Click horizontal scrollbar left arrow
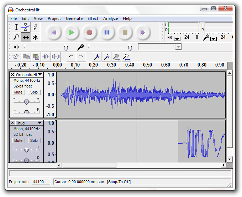The height and width of the screenshot is (197, 242). [59, 165]
